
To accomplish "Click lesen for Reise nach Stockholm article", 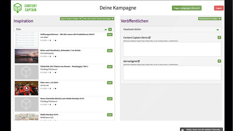I will tap(110, 51).
